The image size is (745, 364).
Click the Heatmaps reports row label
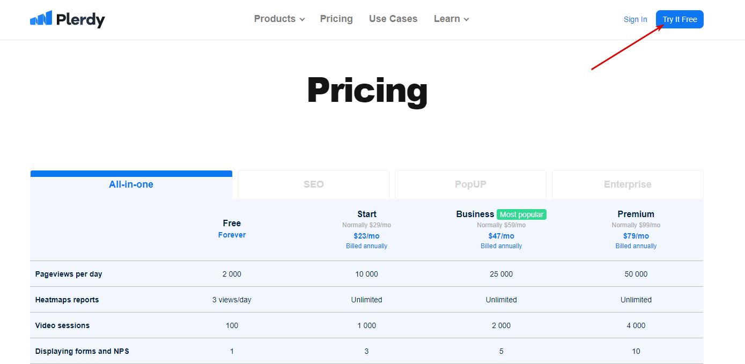[67, 300]
